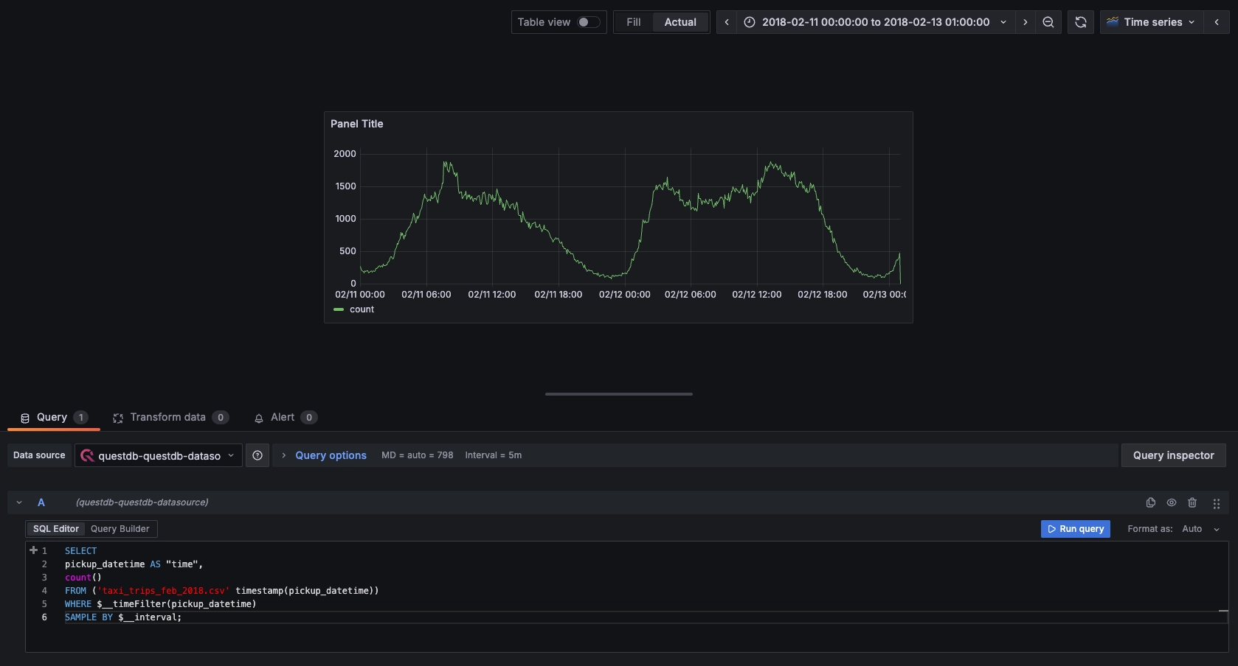Screen dimensions: 1238x666
Task: Open the Query inspector
Action: tap(1173, 455)
